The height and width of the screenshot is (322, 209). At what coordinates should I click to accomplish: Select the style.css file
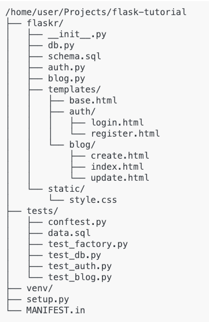[93, 200]
